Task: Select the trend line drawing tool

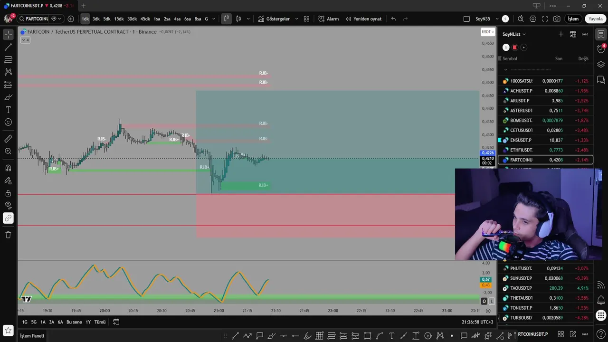Action: point(8,47)
